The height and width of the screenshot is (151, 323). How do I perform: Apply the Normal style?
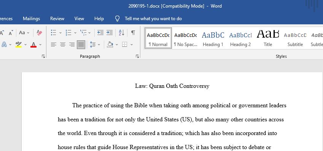(158, 38)
